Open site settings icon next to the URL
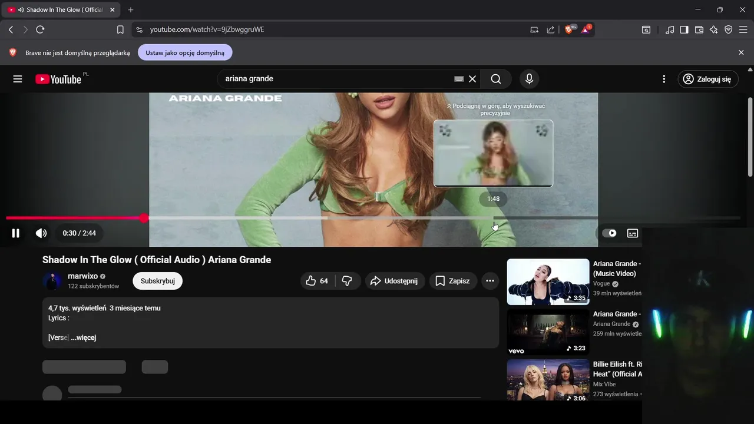754x424 pixels. pyautogui.click(x=139, y=29)
